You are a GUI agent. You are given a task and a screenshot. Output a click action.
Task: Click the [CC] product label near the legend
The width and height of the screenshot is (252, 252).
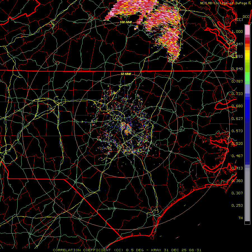(239, 19)
